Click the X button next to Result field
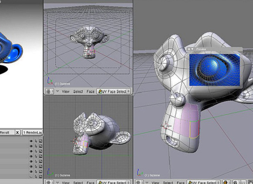The image size is (253, 184). [x=17, y=132]
